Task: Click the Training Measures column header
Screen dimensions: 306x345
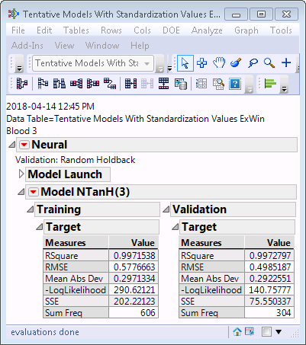Action: [x=76, y=243]
